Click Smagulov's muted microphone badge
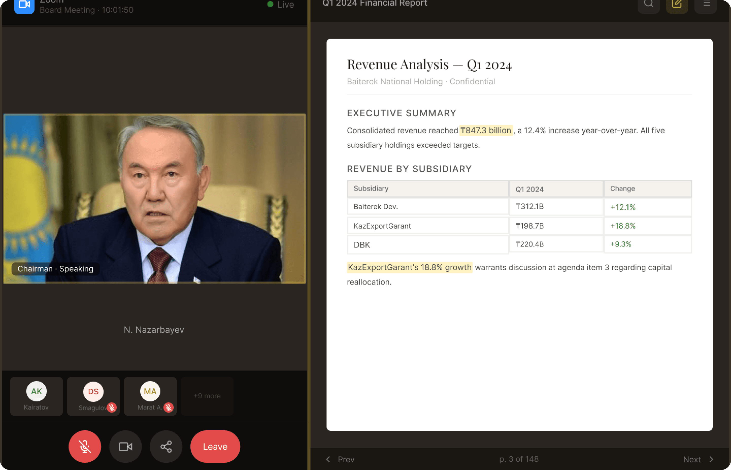 click(112, 407)
